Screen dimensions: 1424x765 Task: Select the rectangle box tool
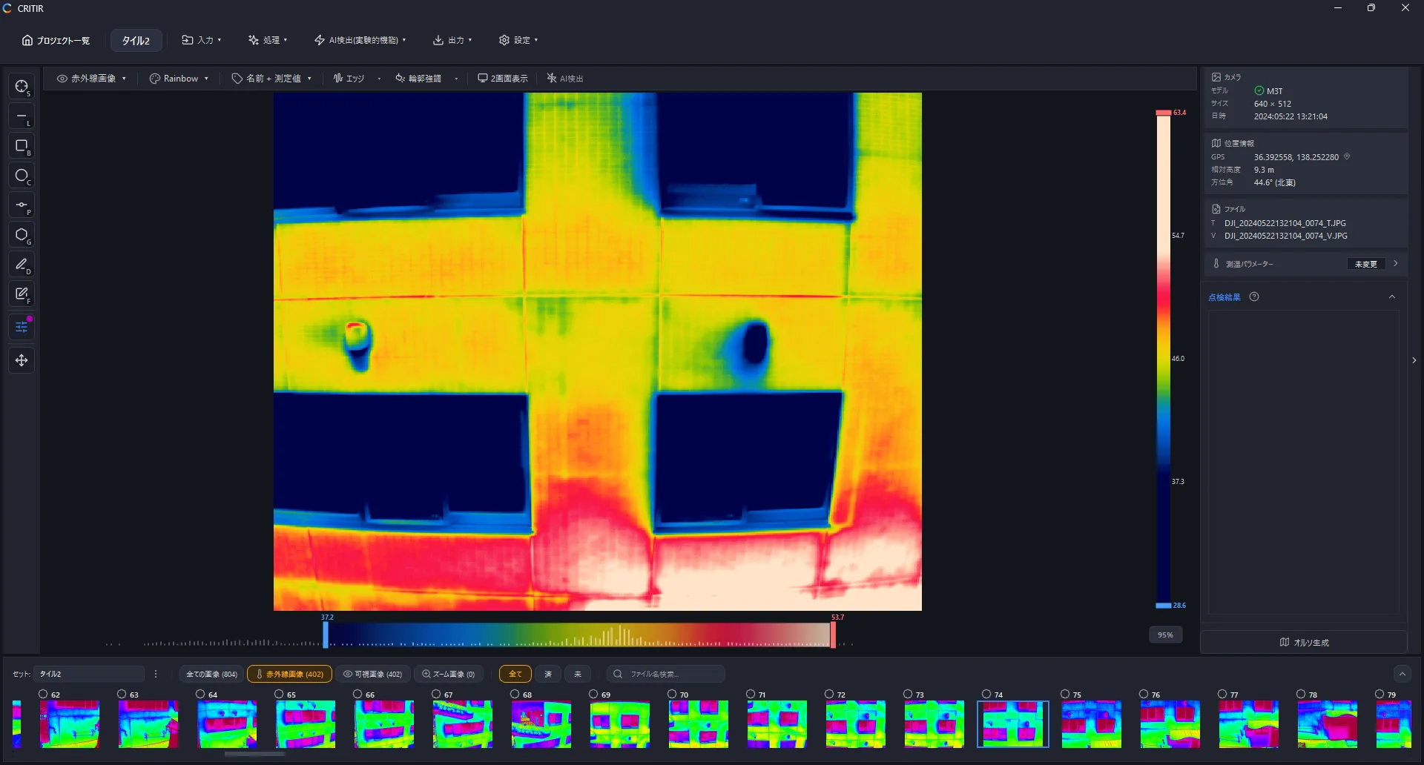click(x=22, y=146)
